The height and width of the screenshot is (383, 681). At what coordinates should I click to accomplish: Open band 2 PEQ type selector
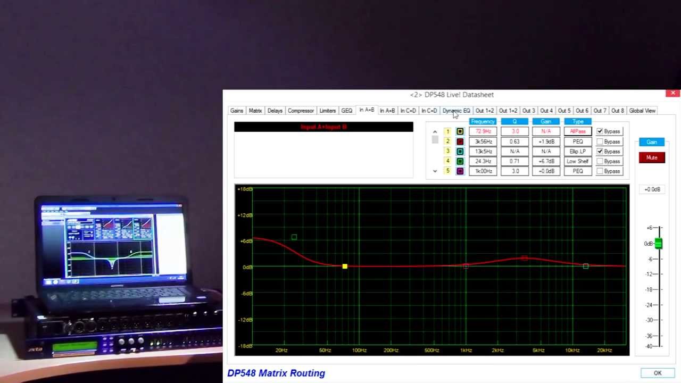pos(578,141)
